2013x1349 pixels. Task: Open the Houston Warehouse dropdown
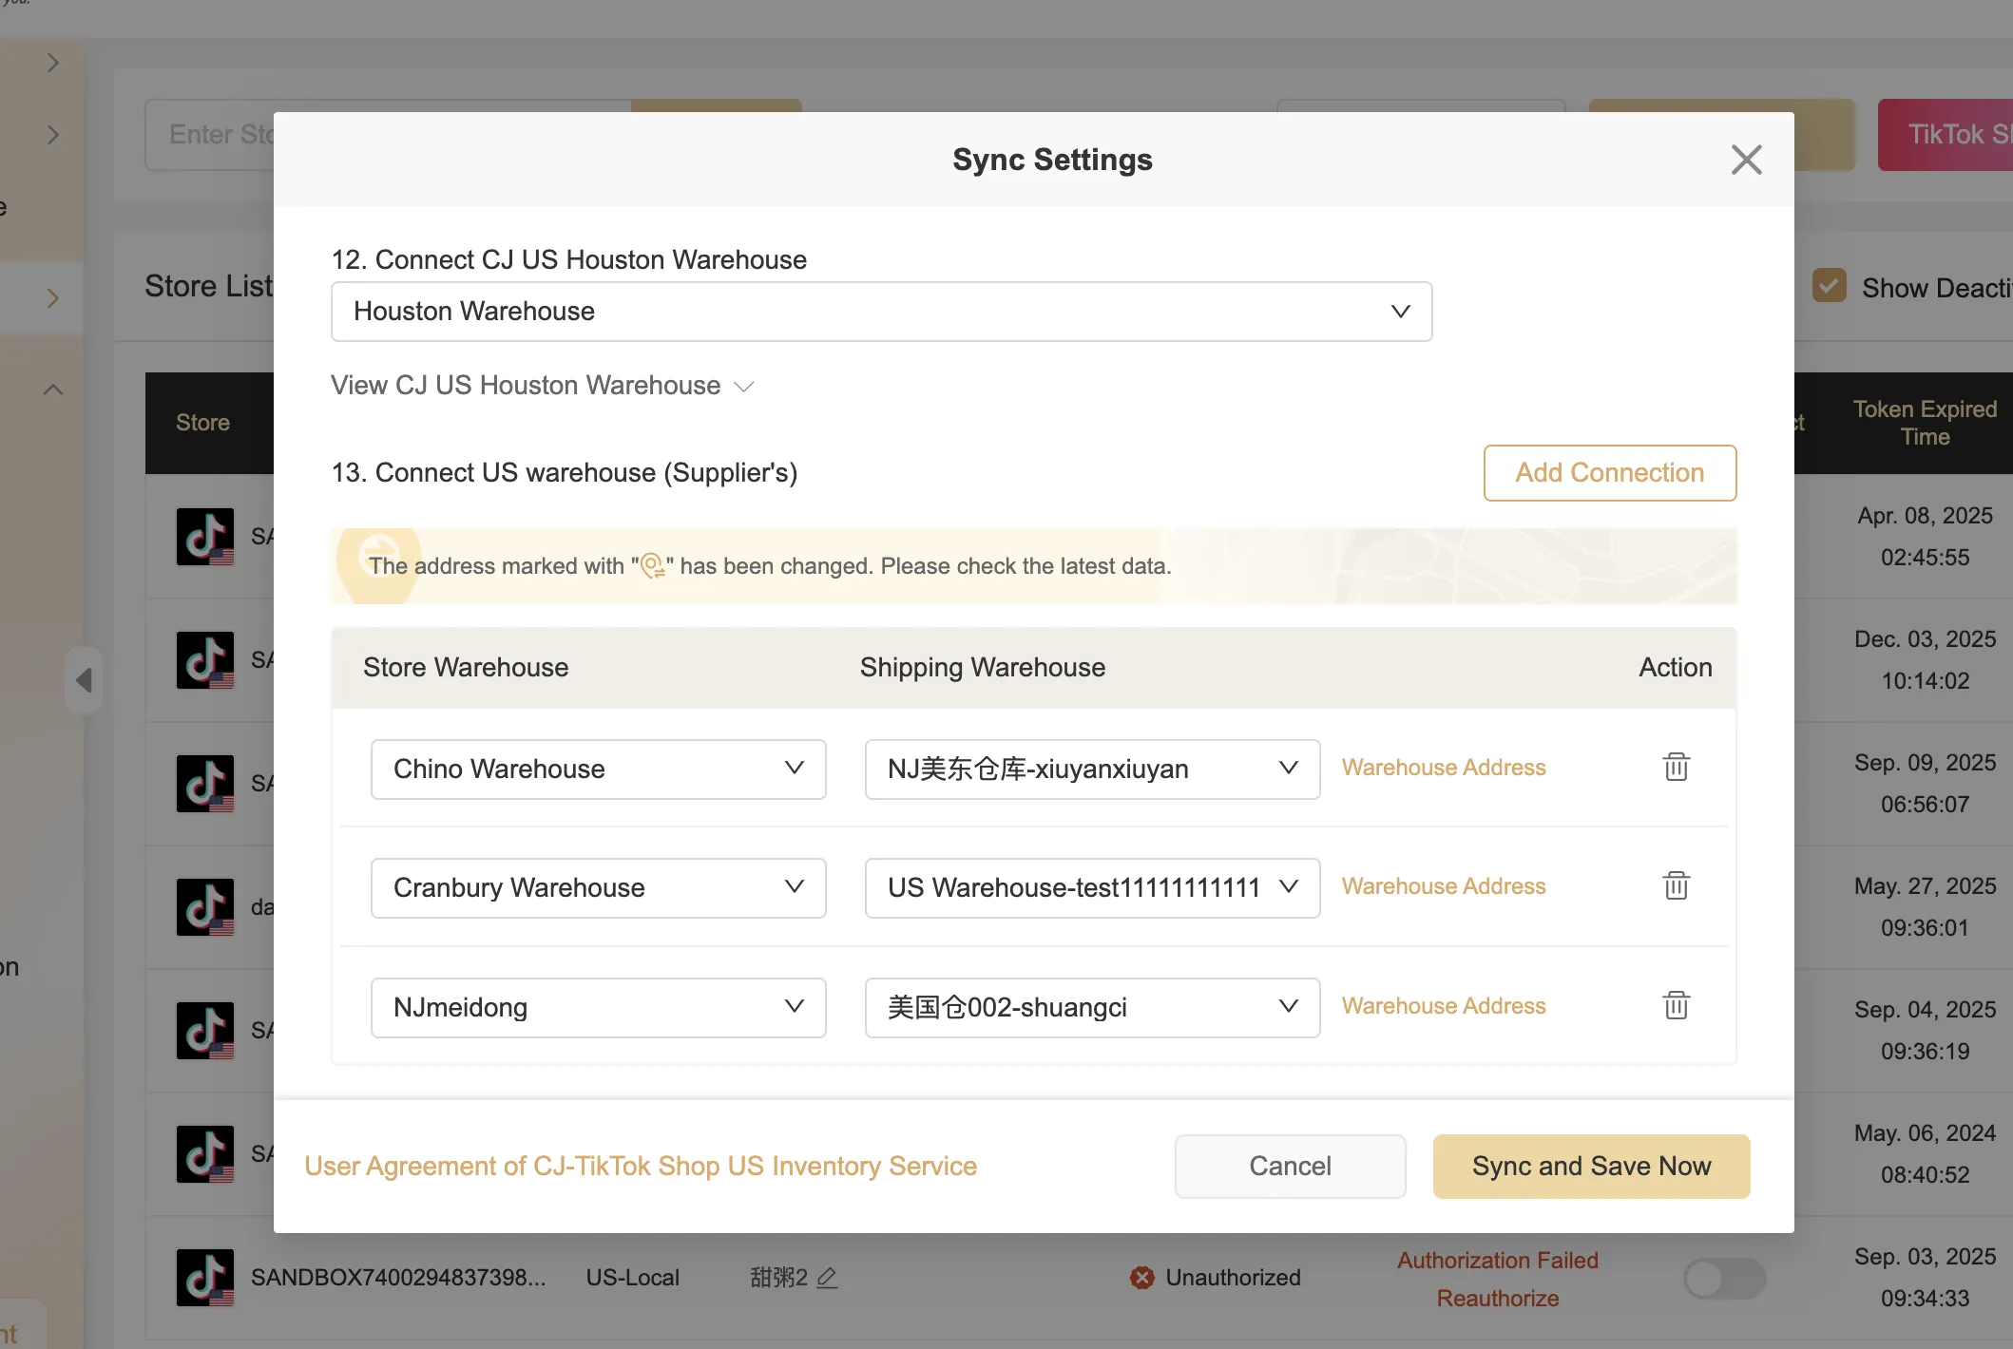(881, 312)
